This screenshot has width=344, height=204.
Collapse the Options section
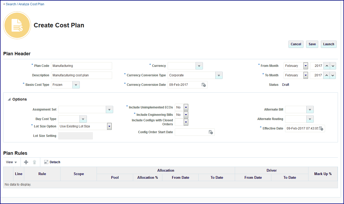tap(9, 99)
